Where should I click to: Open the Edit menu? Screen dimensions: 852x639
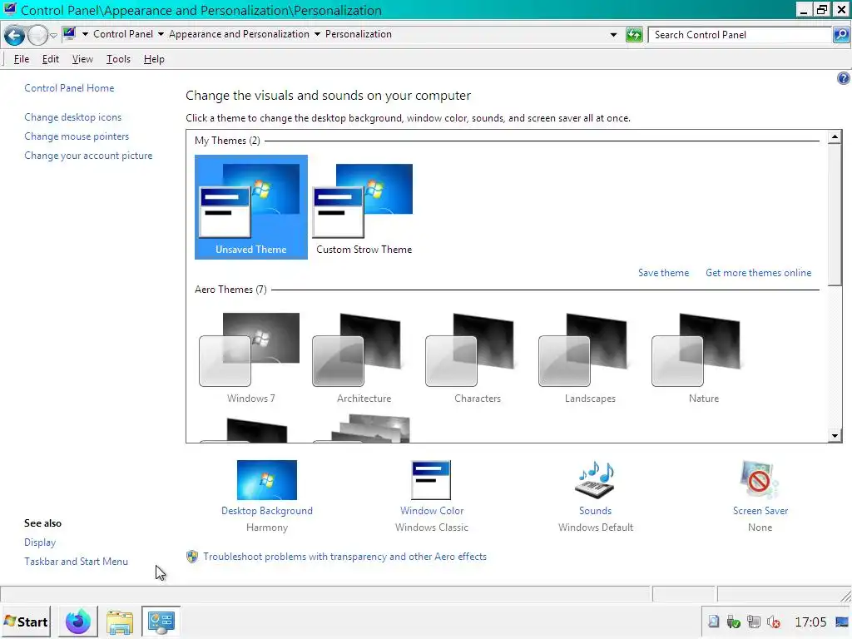[x=51, y=59]
